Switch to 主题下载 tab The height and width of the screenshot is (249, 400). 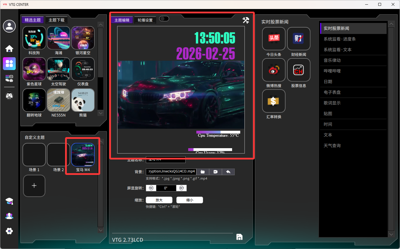tap(56, 20)
